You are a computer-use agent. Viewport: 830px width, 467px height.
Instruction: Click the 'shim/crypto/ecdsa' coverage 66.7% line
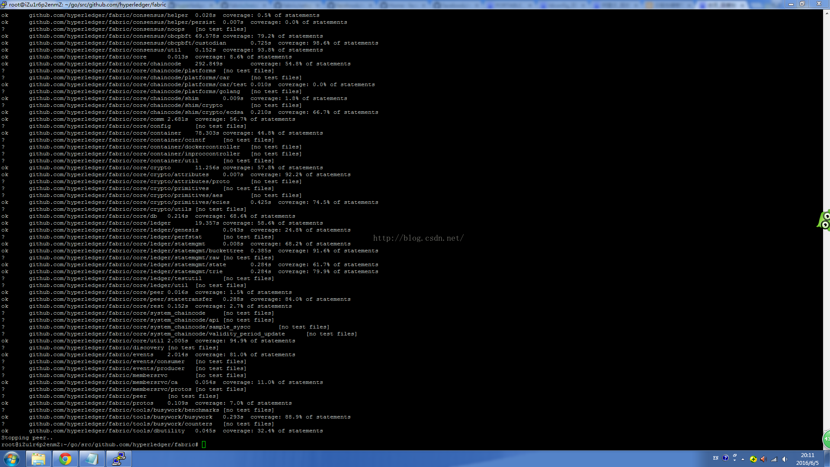tap(190, 112)
